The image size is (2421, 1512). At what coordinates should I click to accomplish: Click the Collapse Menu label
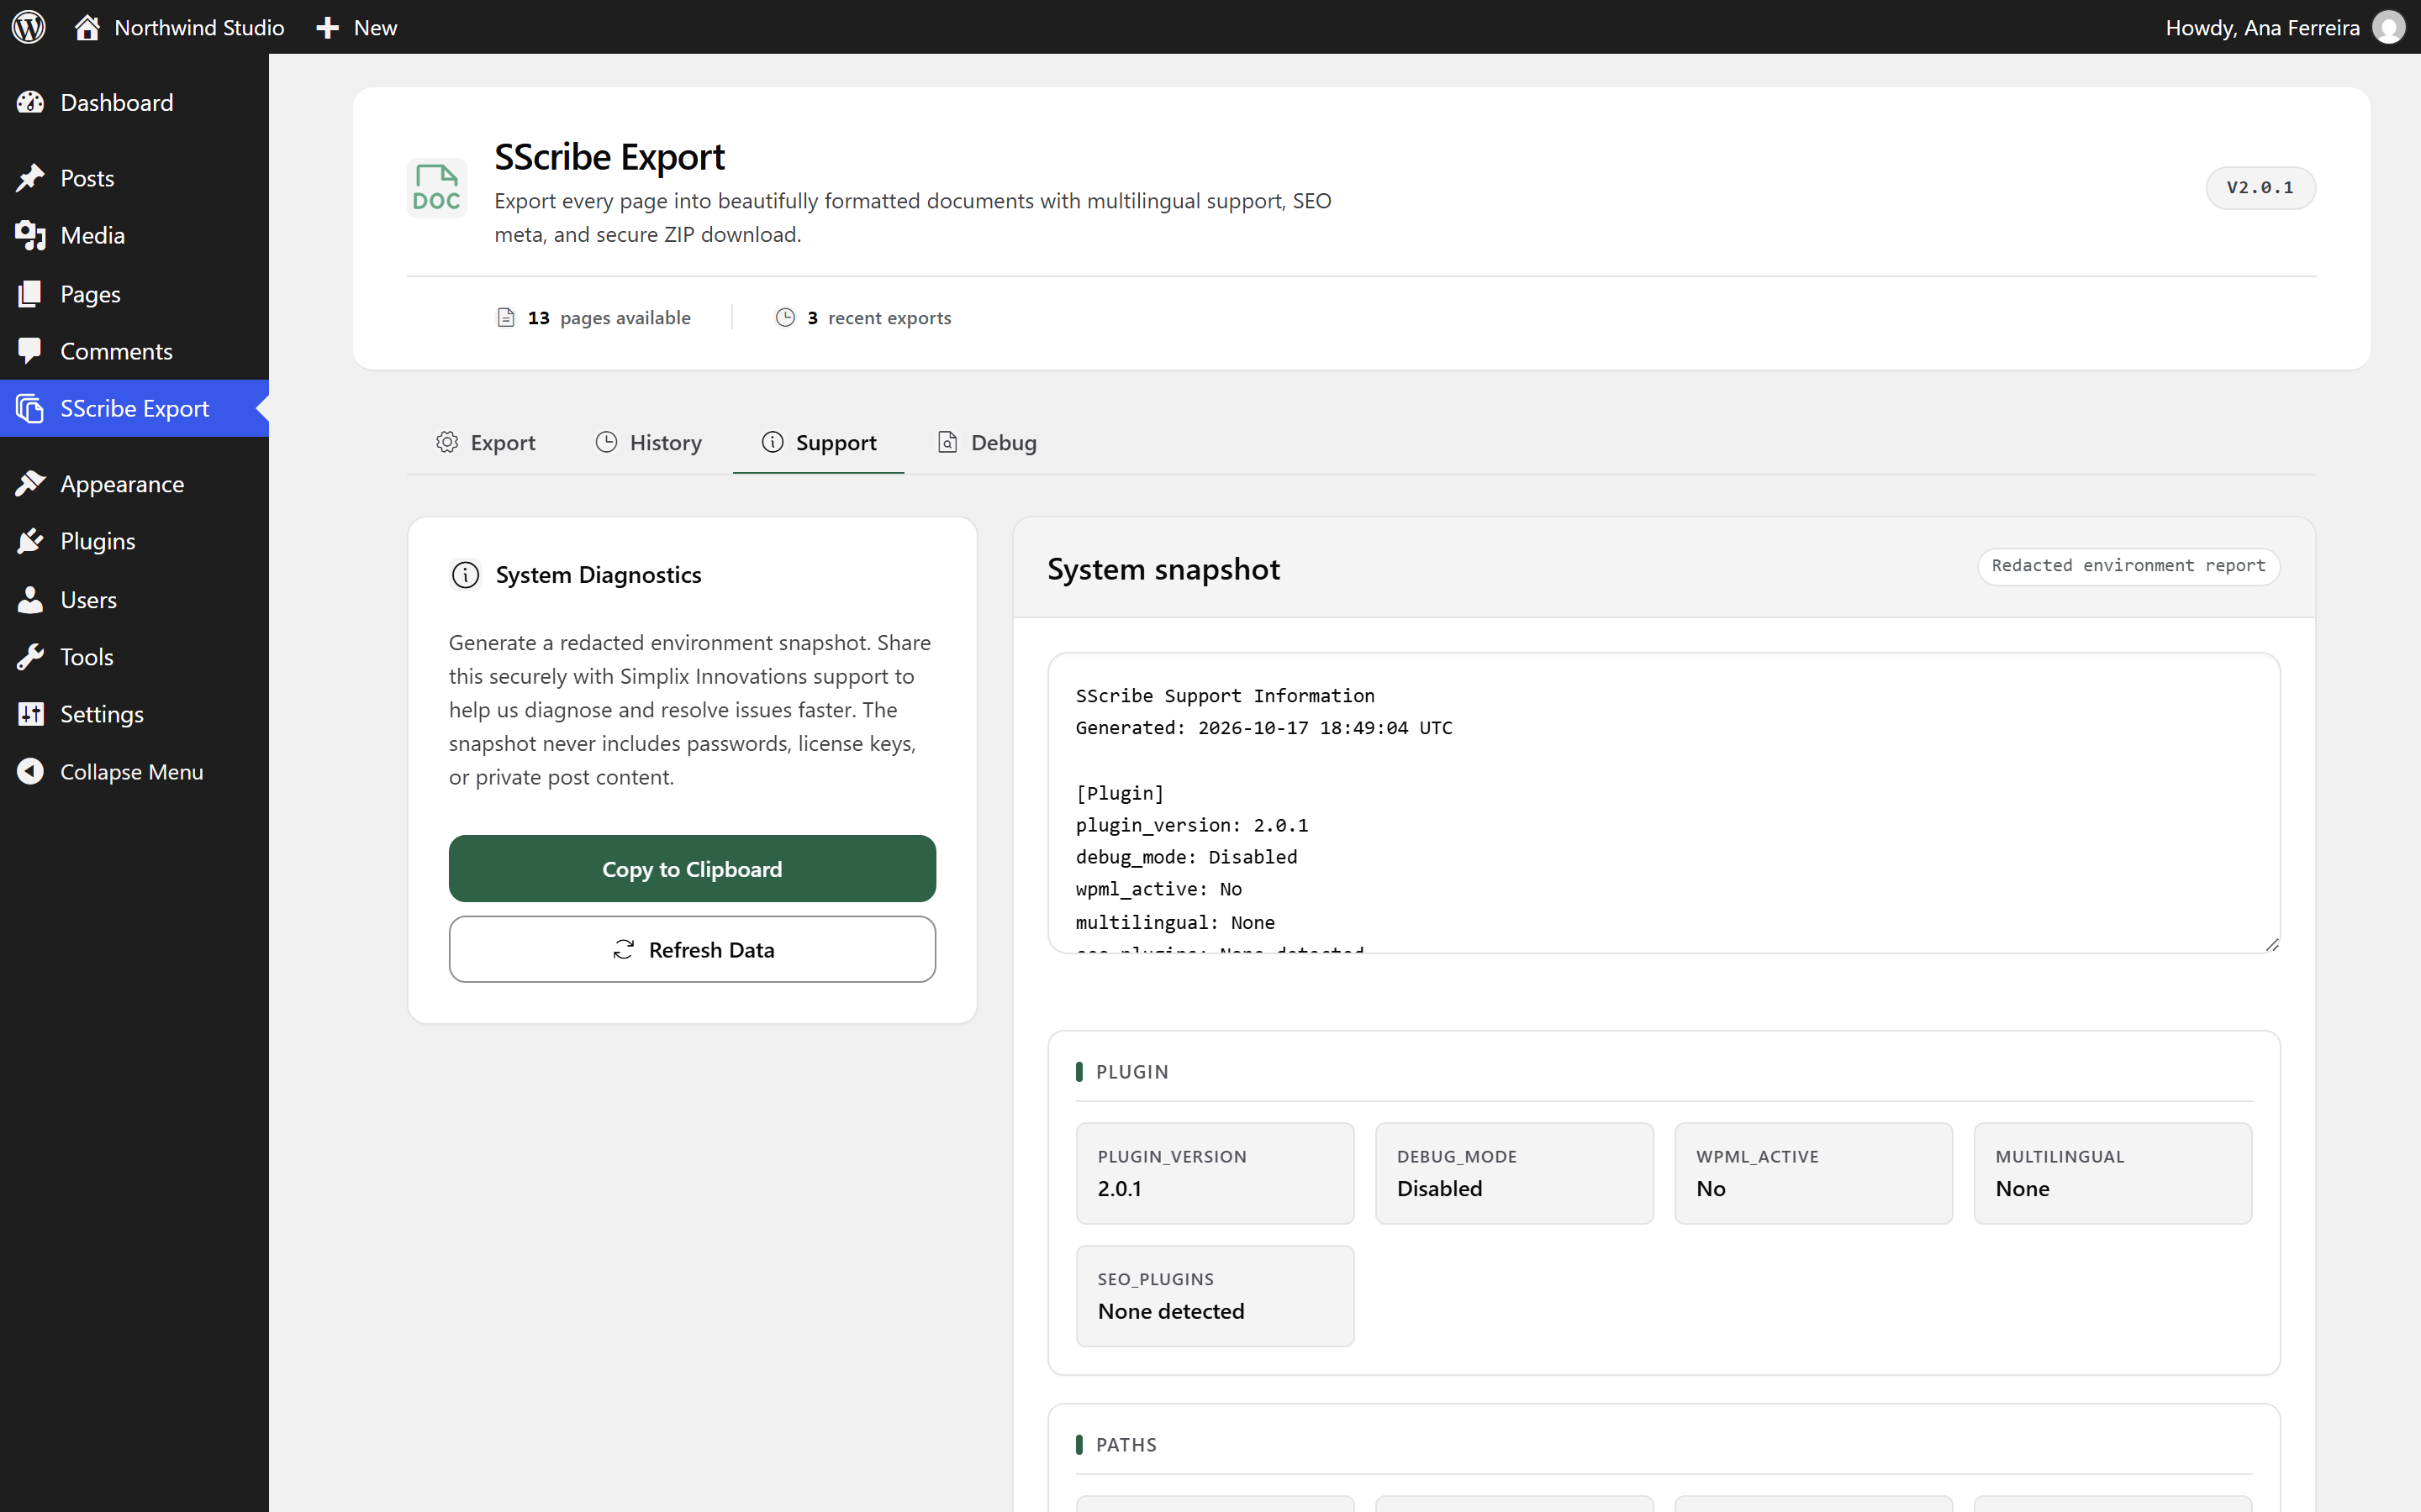(x=132, y=772)
